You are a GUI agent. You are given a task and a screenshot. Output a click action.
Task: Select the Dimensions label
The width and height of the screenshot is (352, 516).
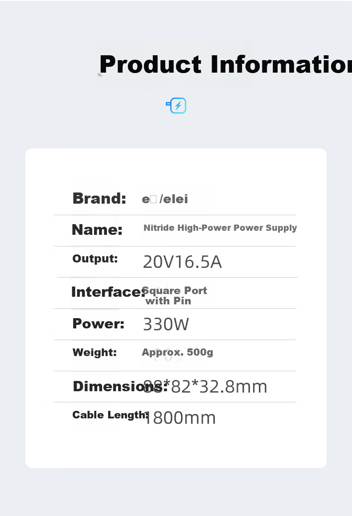coord(120,386)
